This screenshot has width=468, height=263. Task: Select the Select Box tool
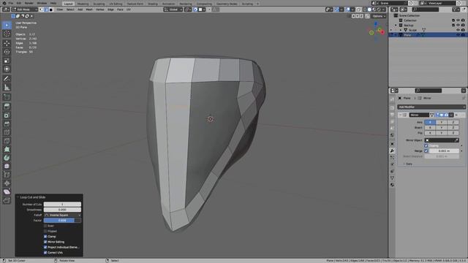7,26
